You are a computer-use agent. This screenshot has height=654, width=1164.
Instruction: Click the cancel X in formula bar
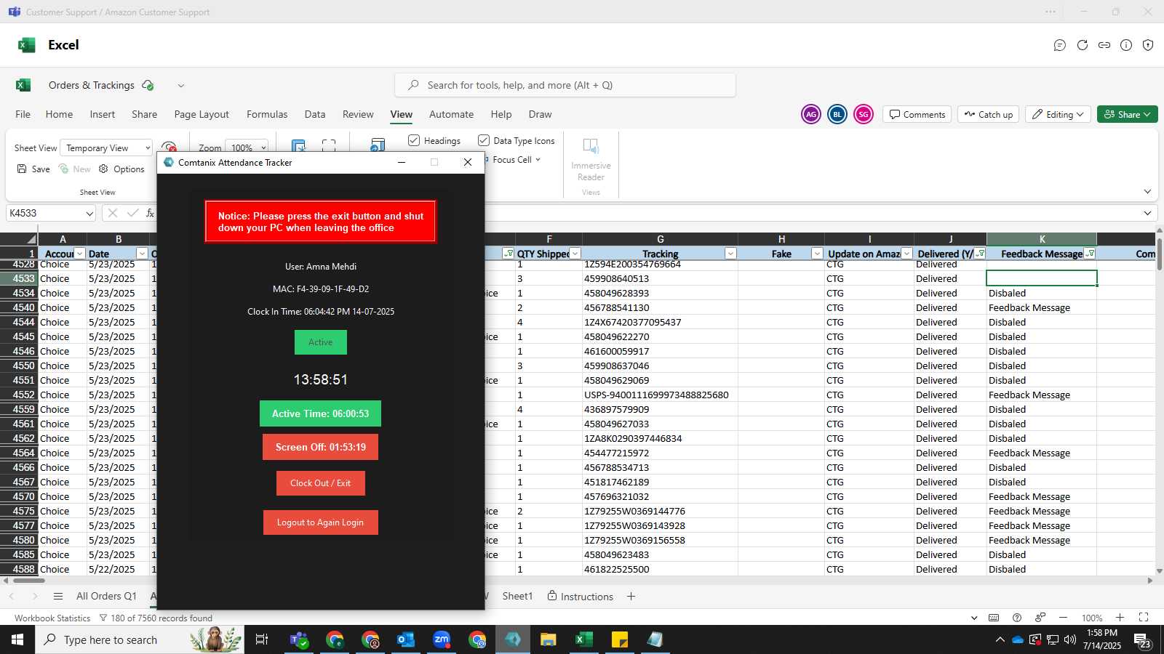[112, 213]
